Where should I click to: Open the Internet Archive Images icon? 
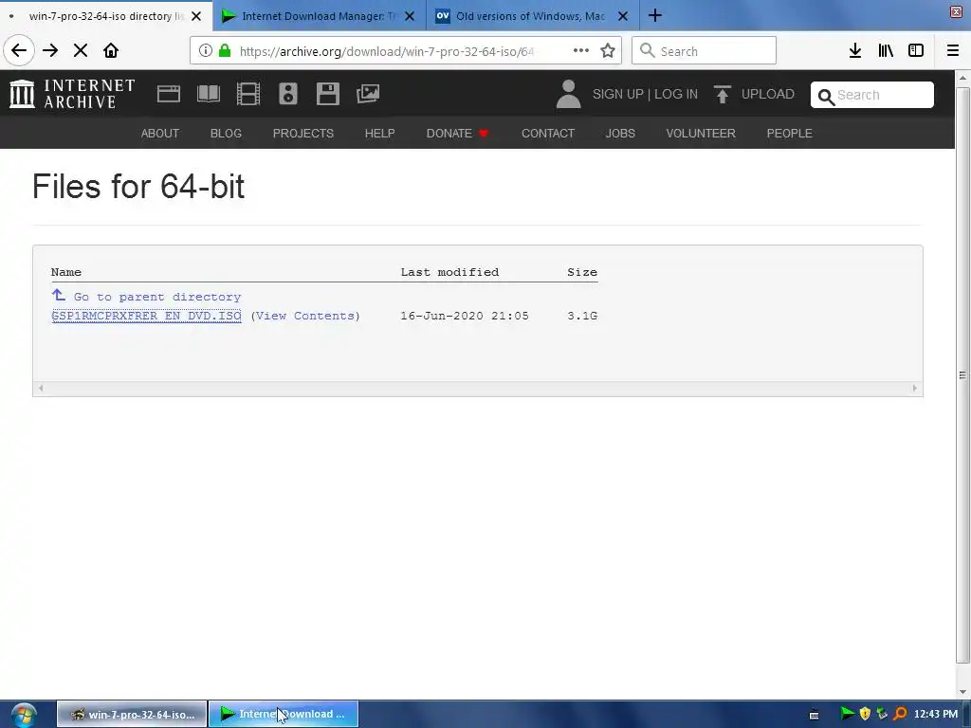(368, 94)
